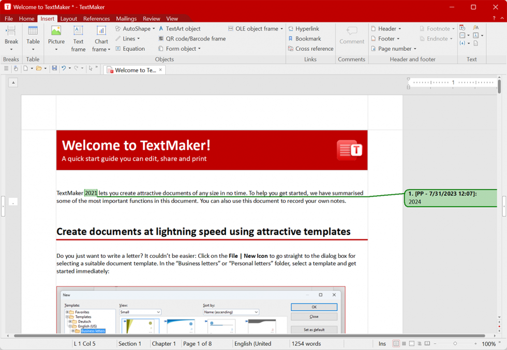Adjust the zoom slider in the status bar

[455, 343]
